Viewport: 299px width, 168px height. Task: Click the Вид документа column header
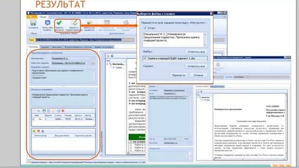coord(64,136)
